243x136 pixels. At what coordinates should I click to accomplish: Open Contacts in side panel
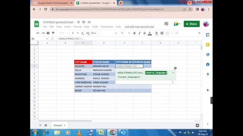208,65
